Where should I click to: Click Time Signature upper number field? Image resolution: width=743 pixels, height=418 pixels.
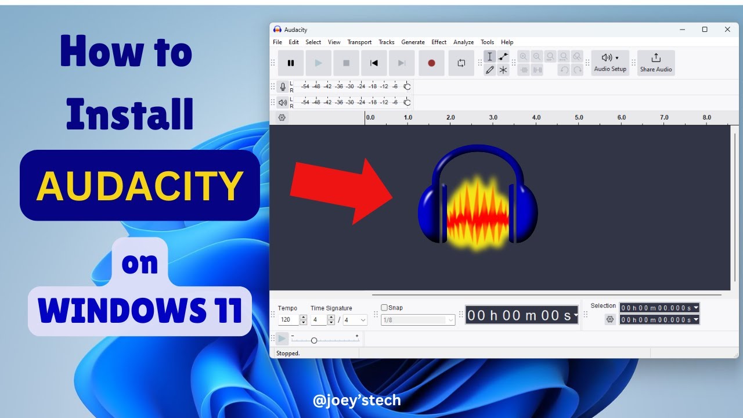[x=319, y=320]
